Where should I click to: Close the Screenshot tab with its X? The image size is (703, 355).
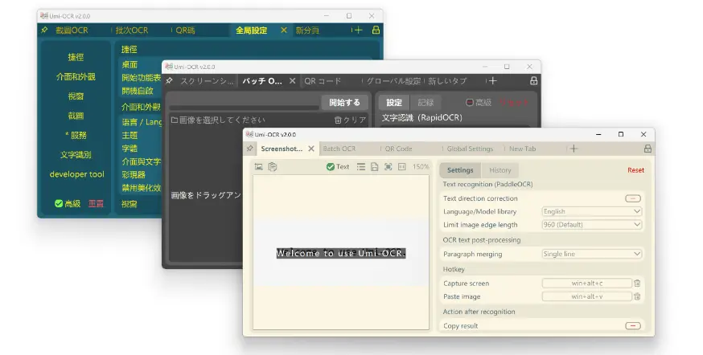pos(311,149)
